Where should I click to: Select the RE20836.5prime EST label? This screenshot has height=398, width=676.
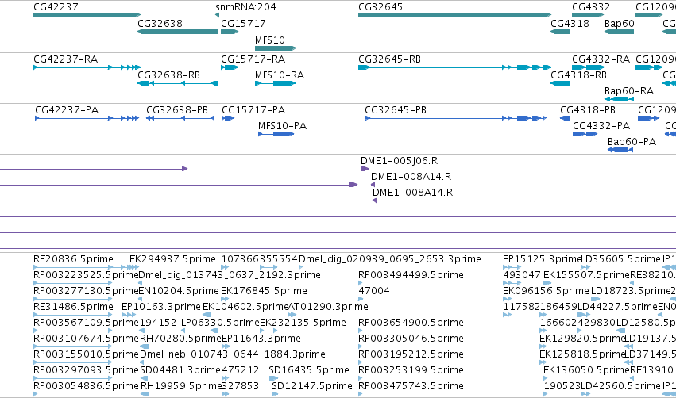click(73, 259)
